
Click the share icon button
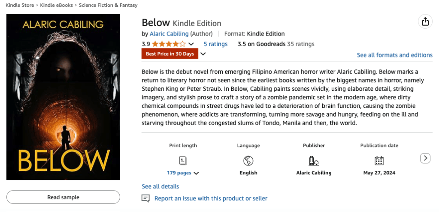425,22
